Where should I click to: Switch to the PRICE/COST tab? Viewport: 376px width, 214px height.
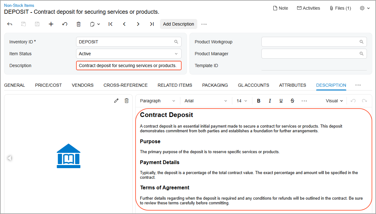coord(48,85)
